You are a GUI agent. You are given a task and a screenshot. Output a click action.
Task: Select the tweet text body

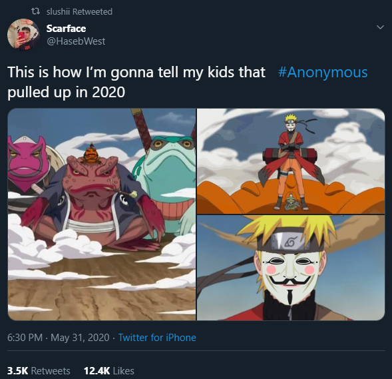coord(188,82)
